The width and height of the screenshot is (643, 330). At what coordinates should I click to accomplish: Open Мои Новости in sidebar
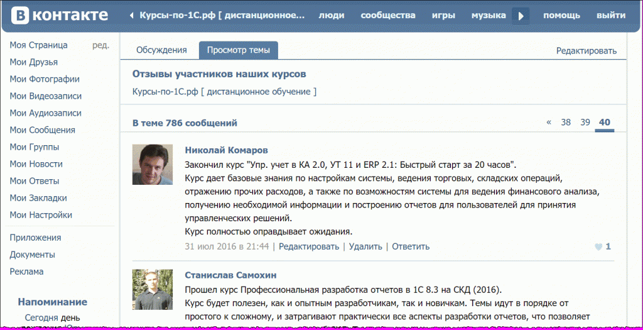pos(36,164)
